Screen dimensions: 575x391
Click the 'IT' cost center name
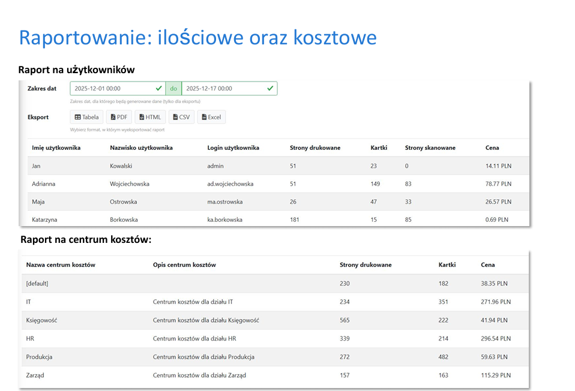pyautogui.click(x=28, y=302)
